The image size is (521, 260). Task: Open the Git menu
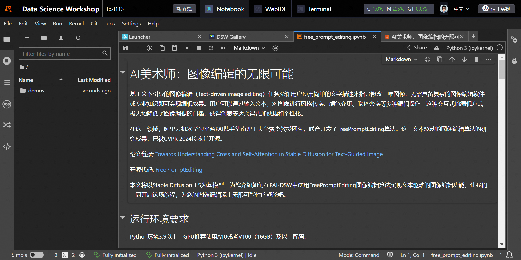[x=94, y=24]
